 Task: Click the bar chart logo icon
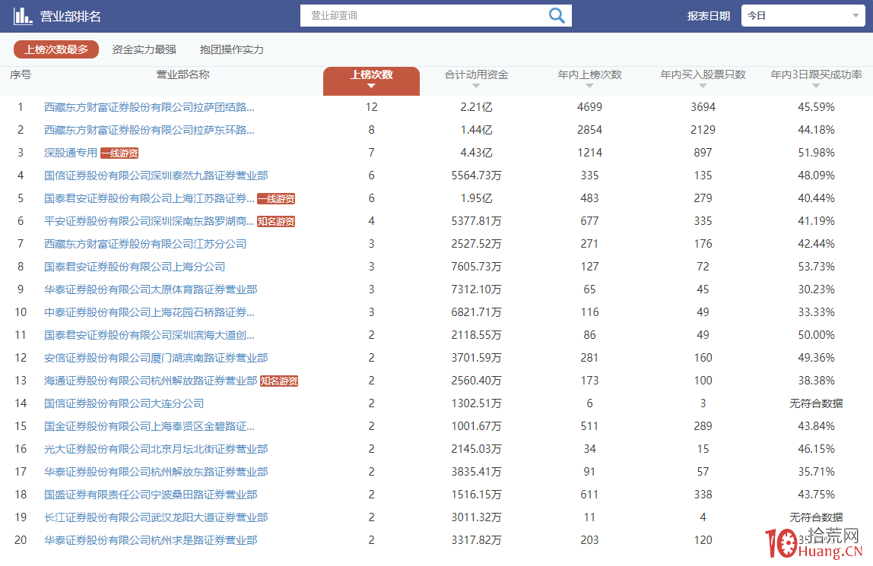[23, 16]
